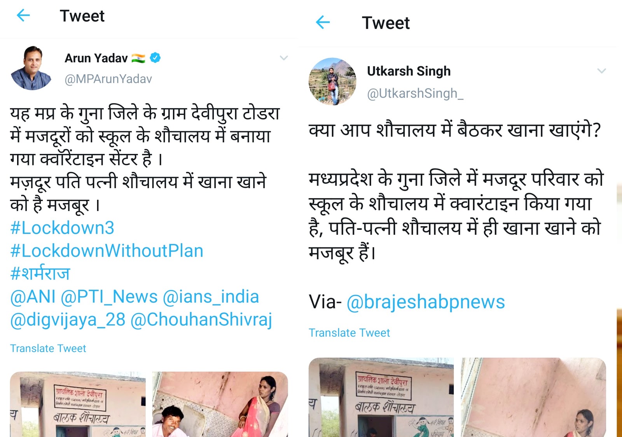The height and width of the screenshot is (437, 622).
Task: Open the @PTI_News mention
Action: click(x=109, y=297)
